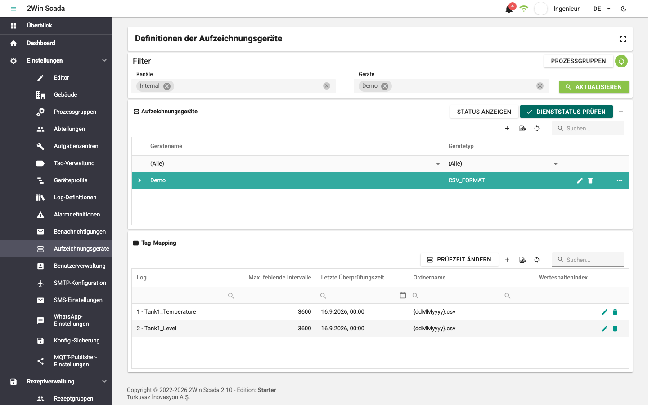Delete the Tank1_Level mapping

pos(615,328)
